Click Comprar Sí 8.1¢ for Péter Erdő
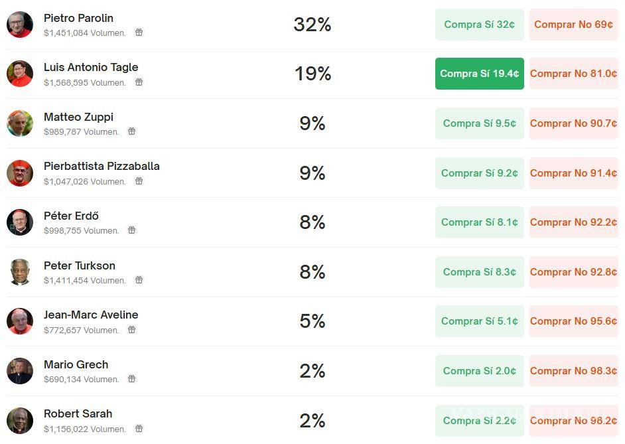This screenshot has width=625, height=444. tap(479, 222)
